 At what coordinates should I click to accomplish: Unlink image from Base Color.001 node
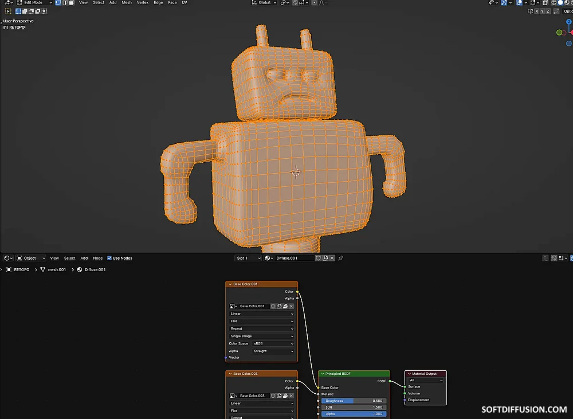[x=291, y=307]
